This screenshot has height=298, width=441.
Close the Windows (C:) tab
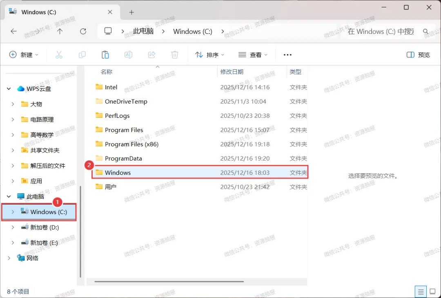[110, 12]
